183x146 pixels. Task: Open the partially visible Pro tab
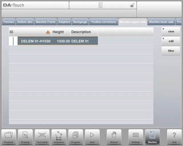(x=179, y=22)
